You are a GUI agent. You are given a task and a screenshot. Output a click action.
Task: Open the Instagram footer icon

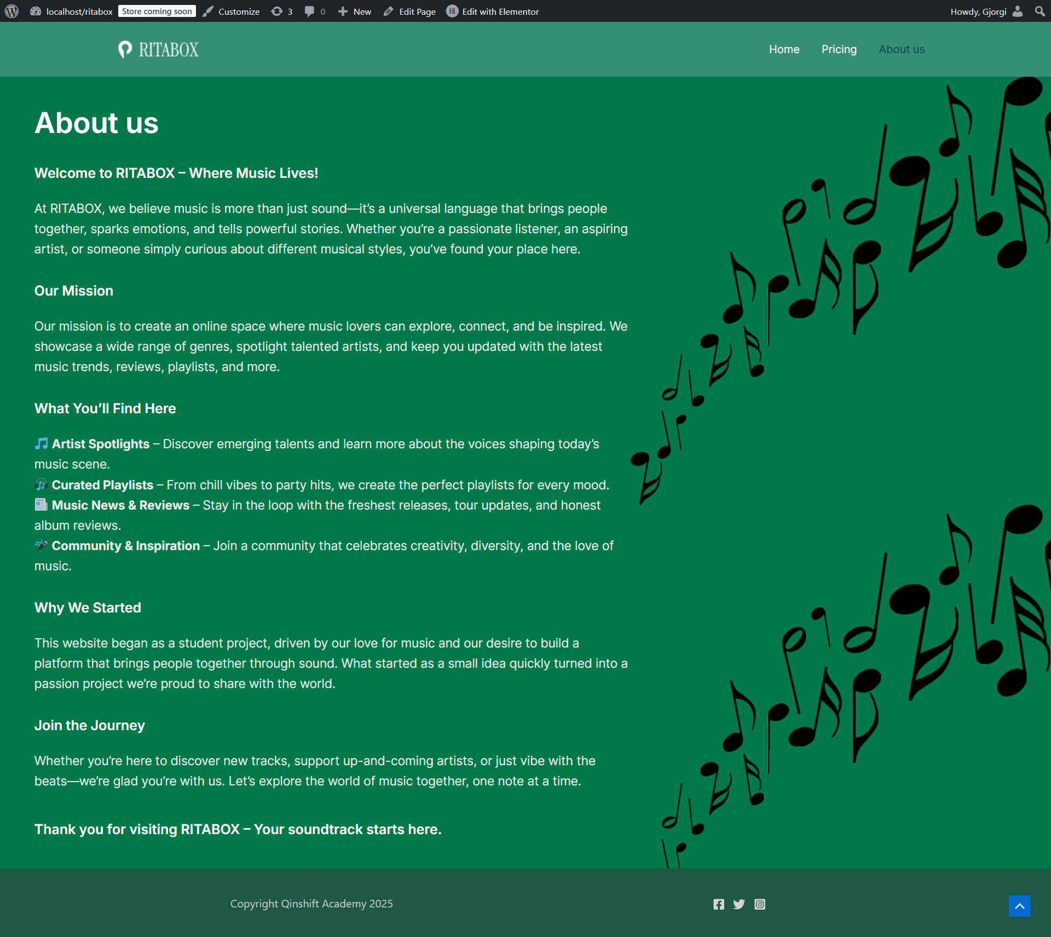pos(760,904)
